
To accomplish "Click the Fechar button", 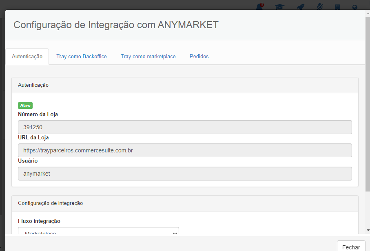I will [x=351, y=246].
